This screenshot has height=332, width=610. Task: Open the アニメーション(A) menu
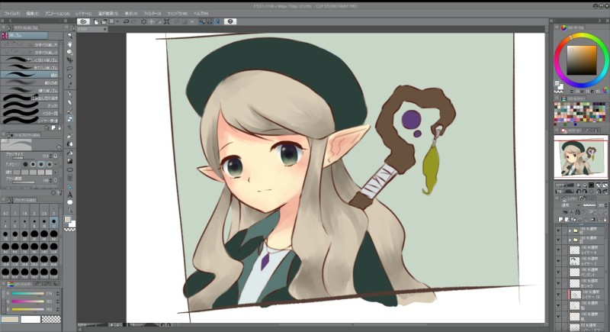(57, 14)
